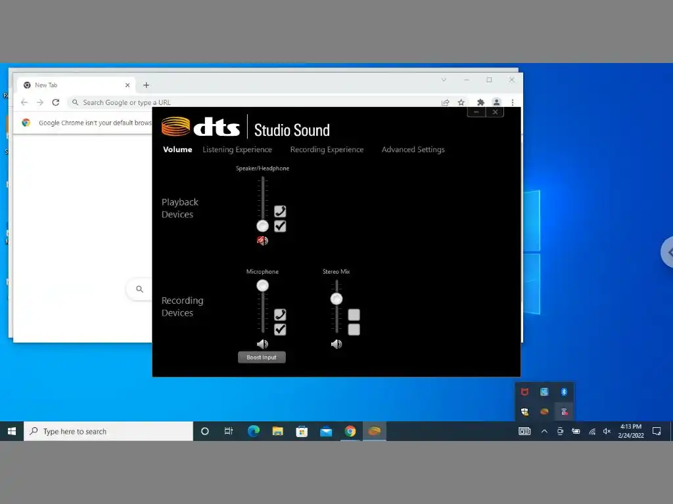Open Windows Security tray icon

[x=524, y=411]
